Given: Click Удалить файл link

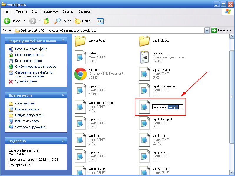Looking at the screenshot, I should (26, 81).
